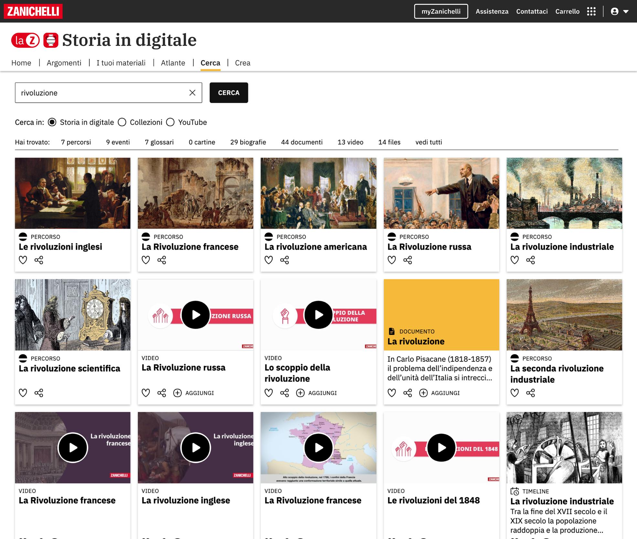Share the Lo scoppio della rivoluzione video
This screenshot has width=637, height=539.
tap(284, 393)
